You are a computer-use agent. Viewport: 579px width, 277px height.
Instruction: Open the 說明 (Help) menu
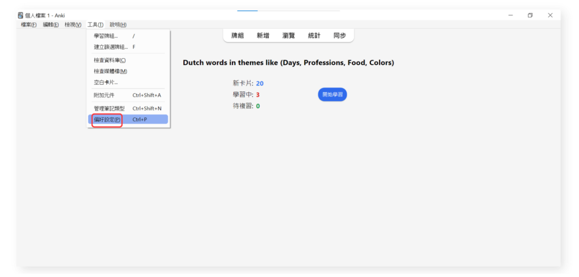point(118,25)
